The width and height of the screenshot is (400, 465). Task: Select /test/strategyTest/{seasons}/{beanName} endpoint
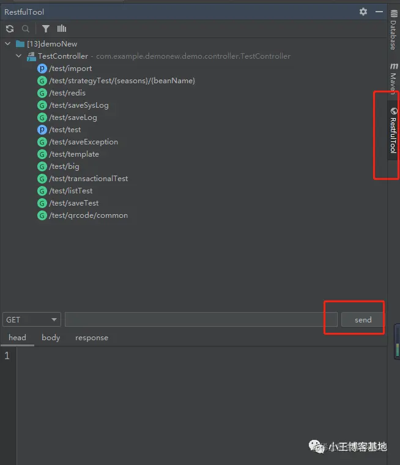[x=122, y=81]
